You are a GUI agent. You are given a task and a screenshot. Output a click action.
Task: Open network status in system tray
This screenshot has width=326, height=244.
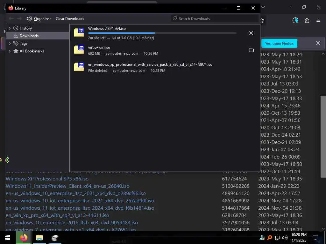(277, 238)
